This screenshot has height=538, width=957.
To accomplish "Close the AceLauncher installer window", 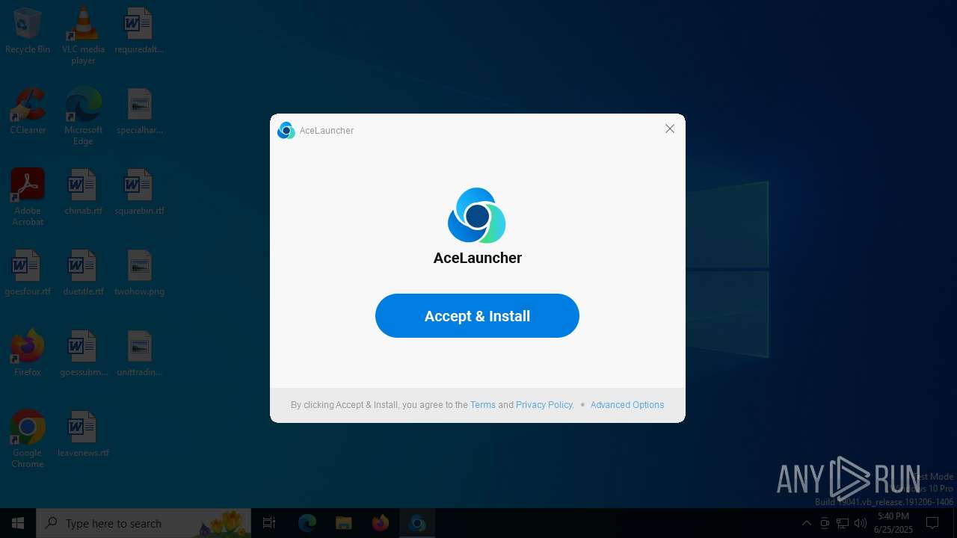I will pos(670,129).
